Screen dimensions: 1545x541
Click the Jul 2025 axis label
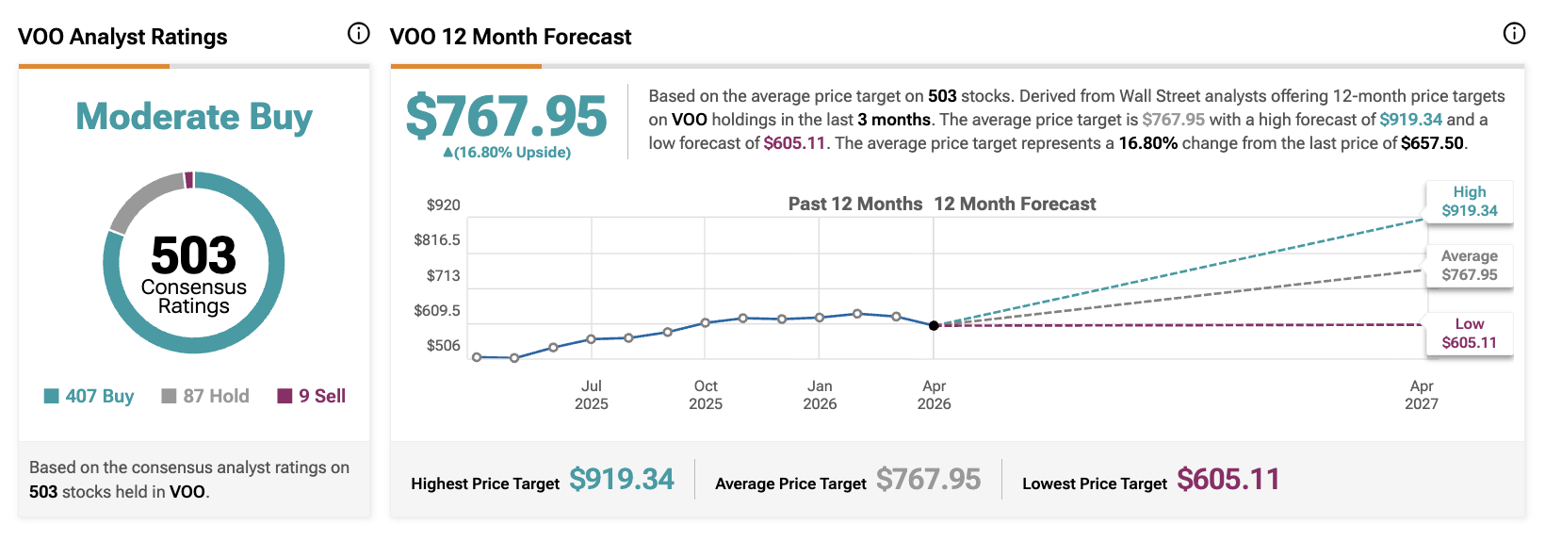pyautogui.click(x=592, y=395)
